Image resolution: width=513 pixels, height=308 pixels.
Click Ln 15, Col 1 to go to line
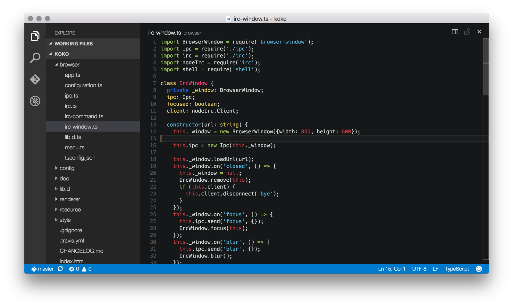point(391,269)
